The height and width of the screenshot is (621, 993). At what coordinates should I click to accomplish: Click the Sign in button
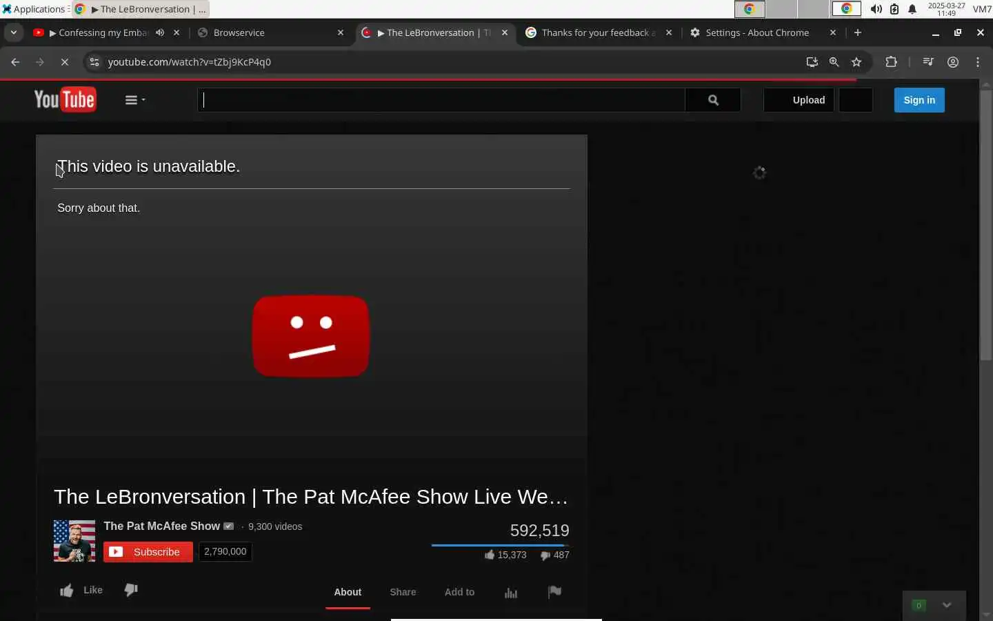pyautogui.click(x=919, y=100)
